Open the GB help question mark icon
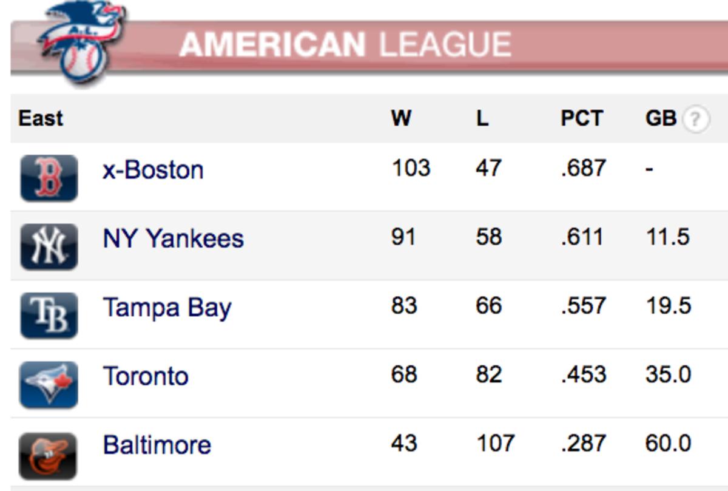This screenshot has height=491, width=728. coord(695,120)
